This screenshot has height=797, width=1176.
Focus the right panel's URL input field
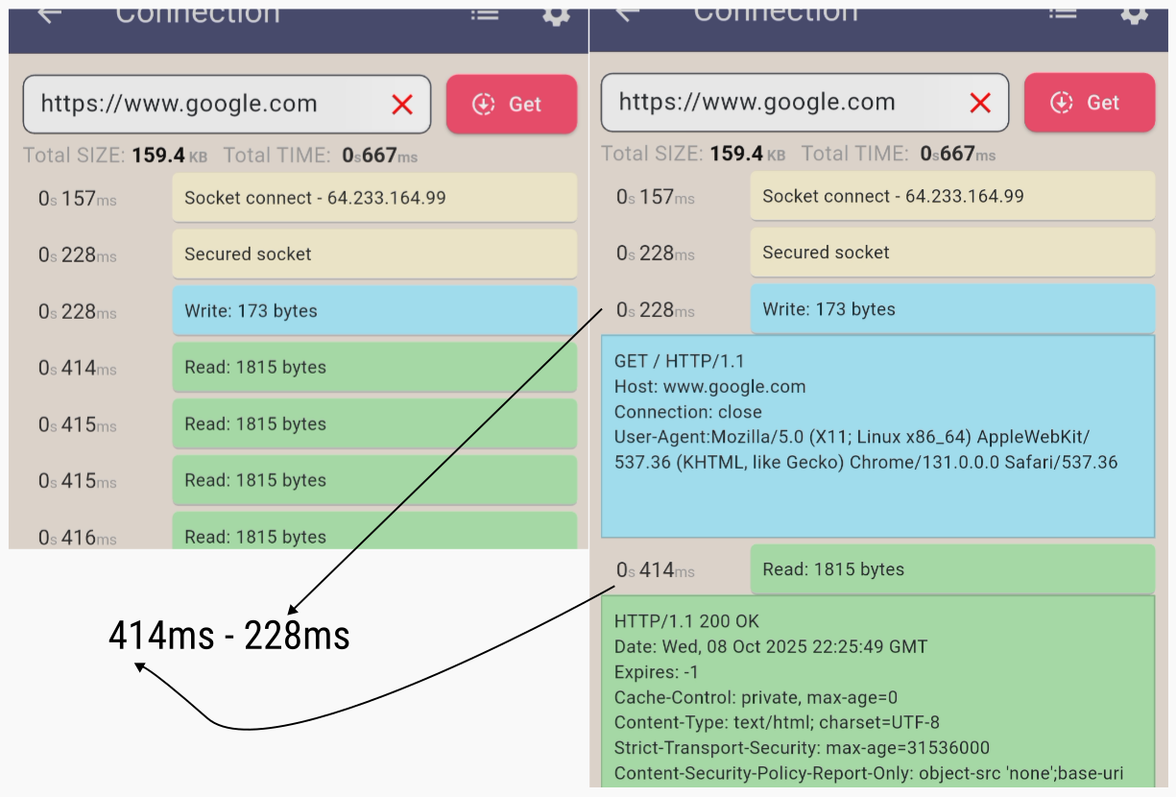(778, 103)
